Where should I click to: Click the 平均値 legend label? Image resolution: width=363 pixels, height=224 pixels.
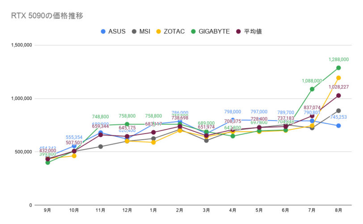pos(253,31)
